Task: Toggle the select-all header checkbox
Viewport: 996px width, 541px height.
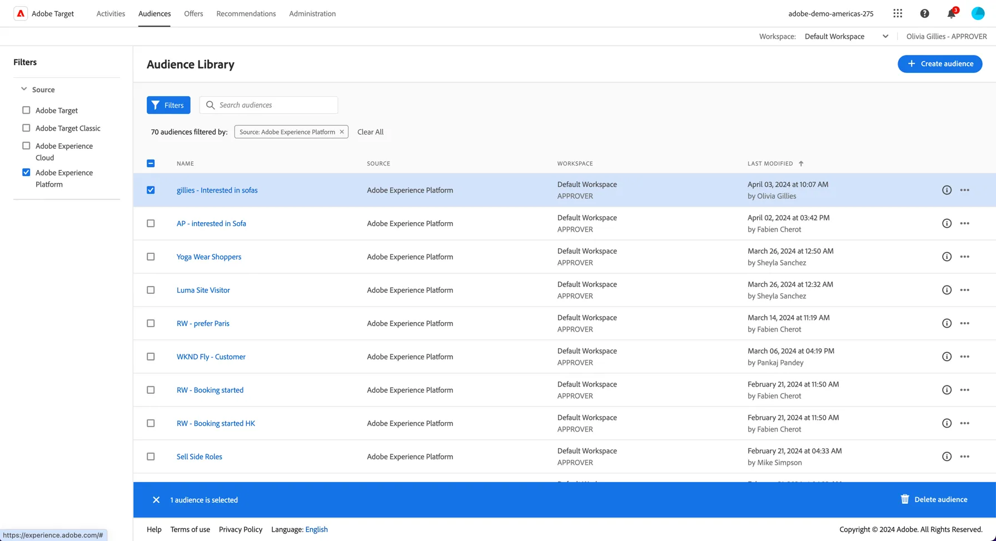Action: [x=151, y=163]
